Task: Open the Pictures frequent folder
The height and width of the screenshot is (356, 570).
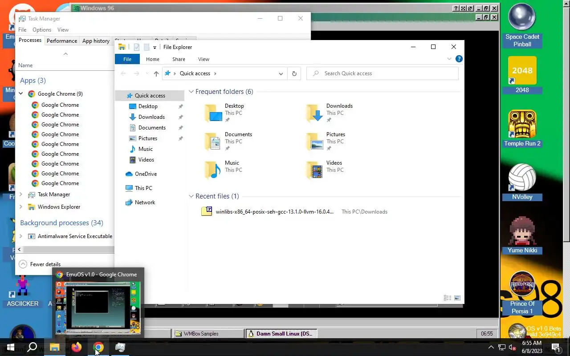Action: click(x=326, y=142)
